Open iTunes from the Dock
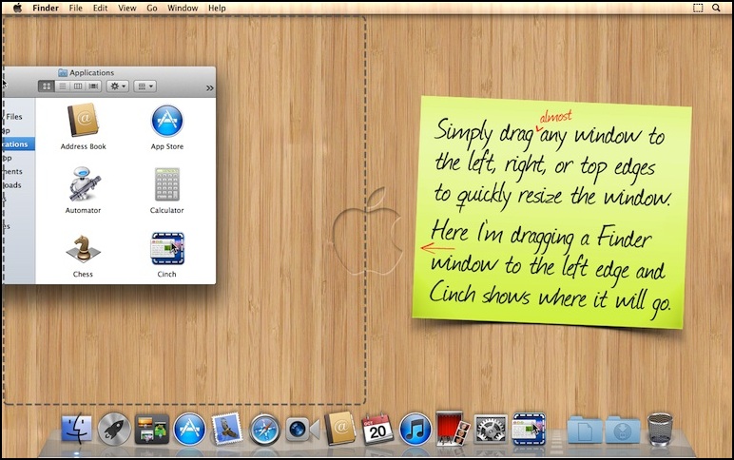This screenshot has height=460, width=734. pos(415,430)
